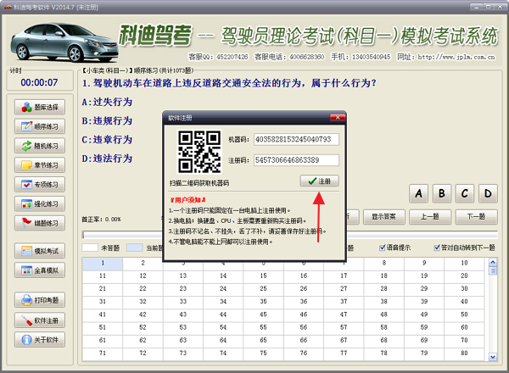Click the 机器码 machine code field
This screenshot has height=373, width=509.
[296, 140]
